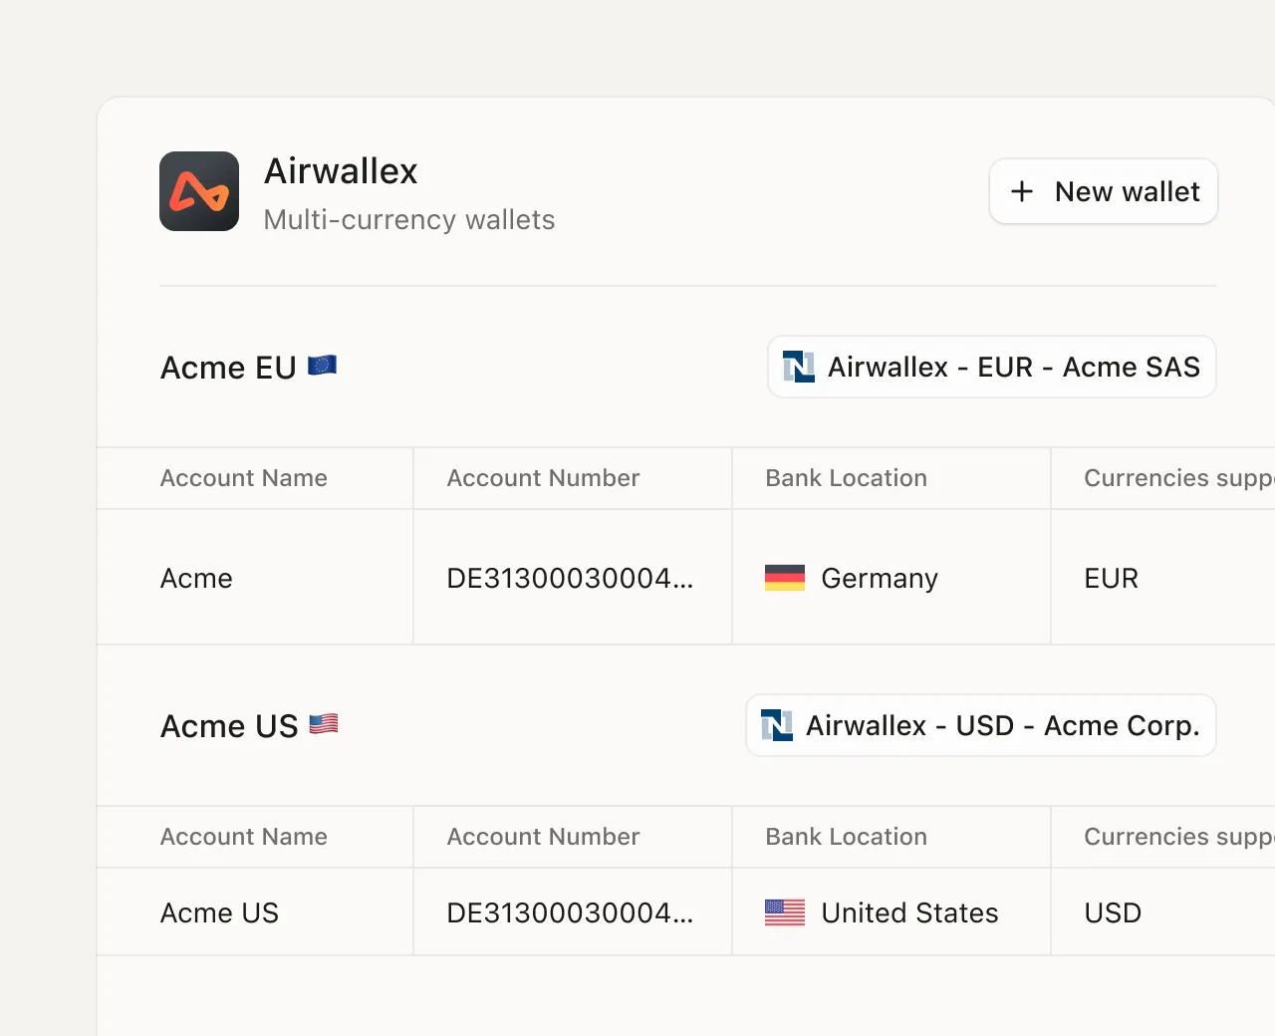Select the Acme EU wallet heading
Viewport: 1275px width, 1036px height.
coord(228,368)
